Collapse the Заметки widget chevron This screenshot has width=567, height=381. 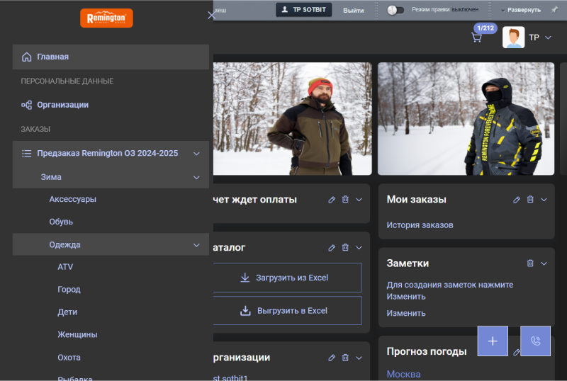pyautogui.click(x=544, y=264)
